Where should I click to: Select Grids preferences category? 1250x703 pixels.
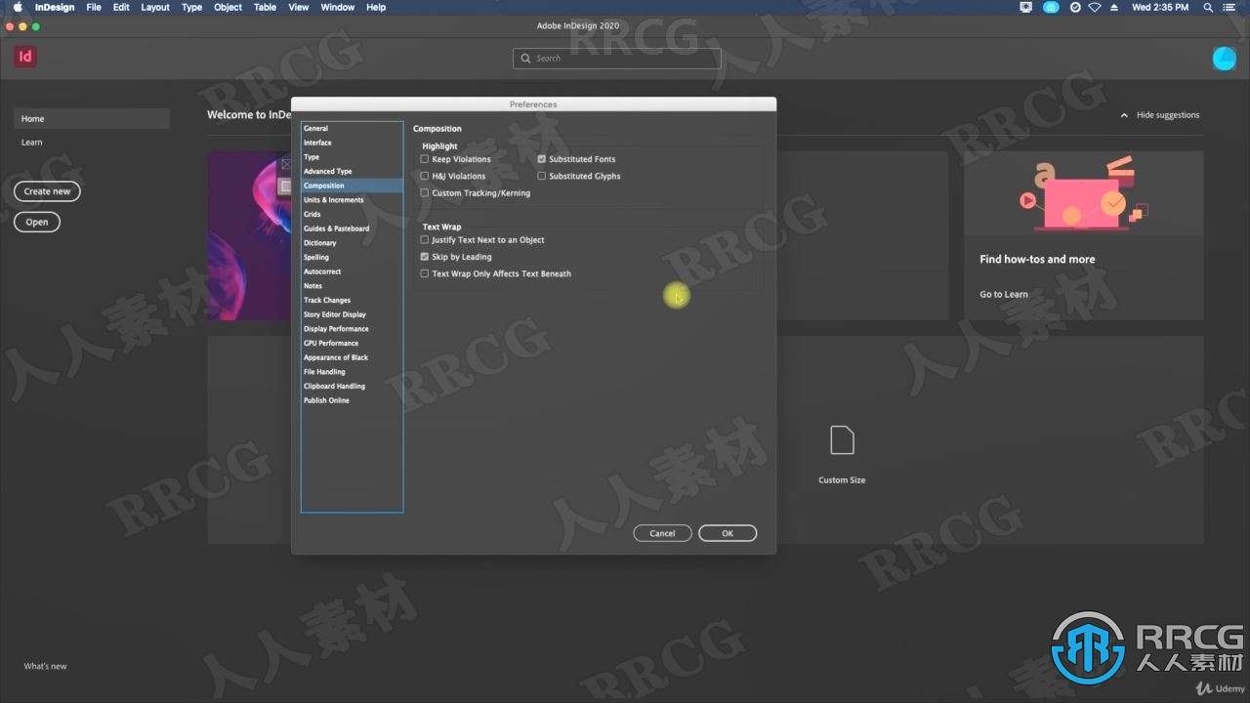[x=352, y=215]
